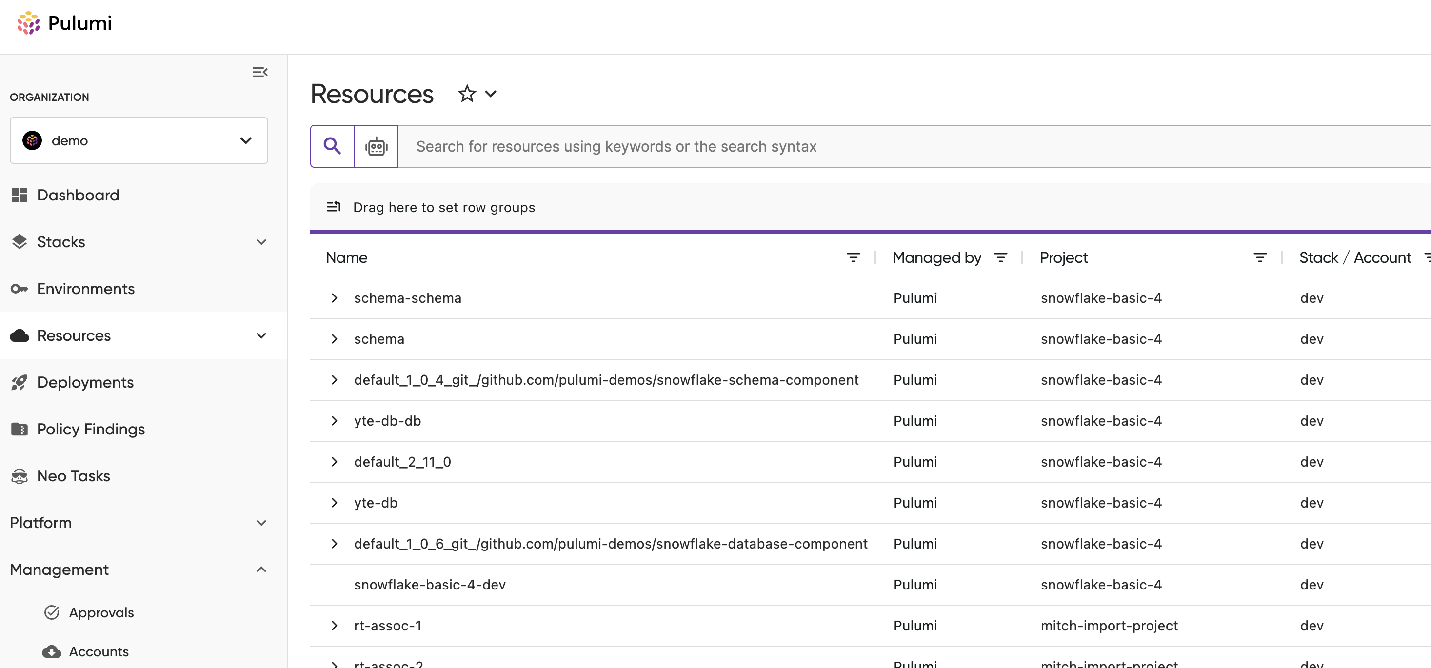
Task: Click the rt-assoc-1 resource name
Action: [388, 626]
